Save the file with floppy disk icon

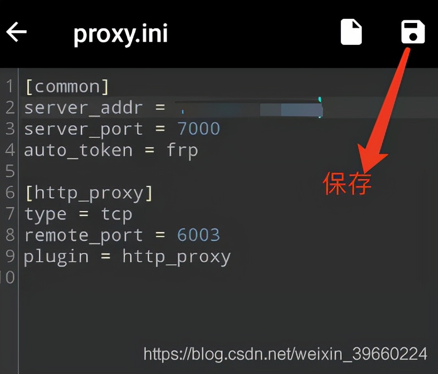pyautogui.click(x=413, y=32)
